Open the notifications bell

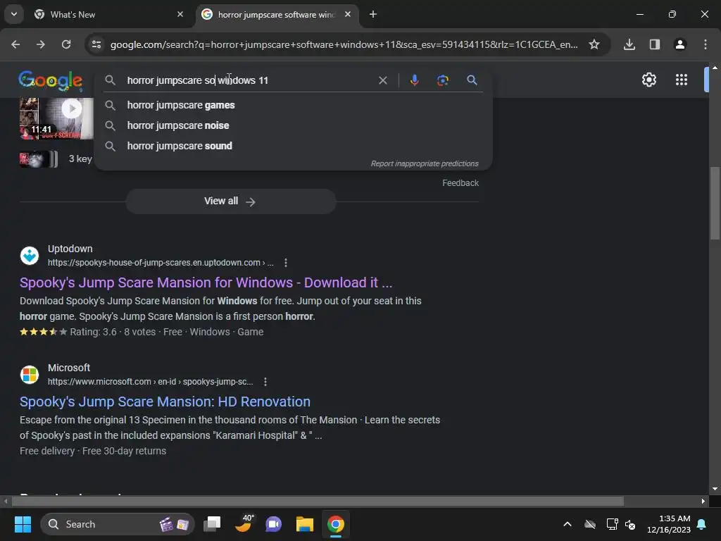click(x=702, y=524)
